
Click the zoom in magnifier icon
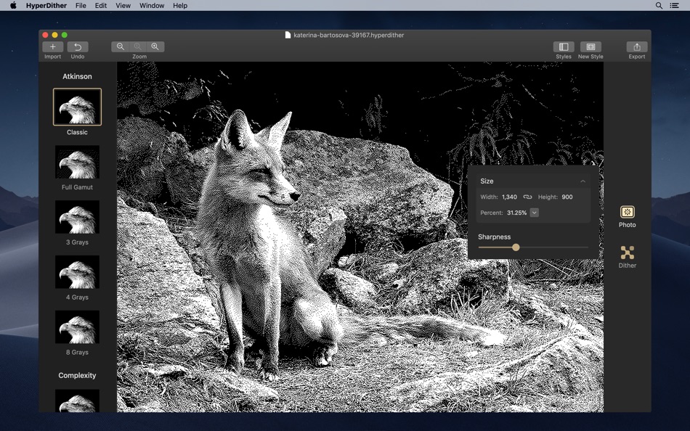[x=155, y=46]
